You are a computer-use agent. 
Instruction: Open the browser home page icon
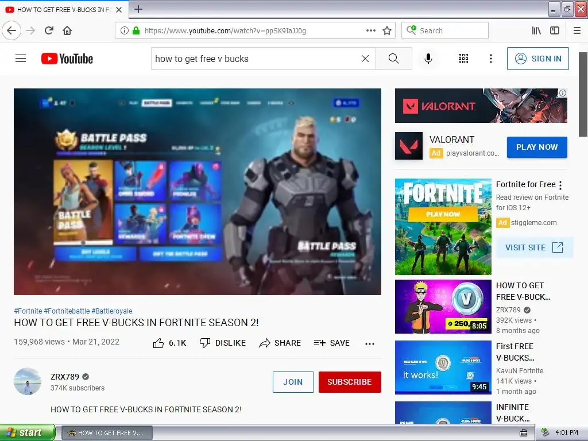pyautogui.click(x=67, y=30)
